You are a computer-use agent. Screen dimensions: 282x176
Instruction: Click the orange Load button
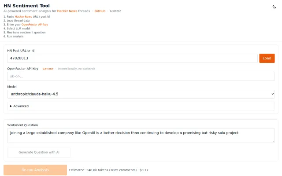tap(267, 58)
